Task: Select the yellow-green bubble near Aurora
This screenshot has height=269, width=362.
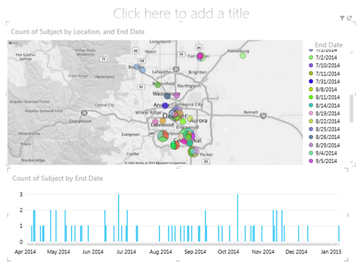Action: [190, 119]
